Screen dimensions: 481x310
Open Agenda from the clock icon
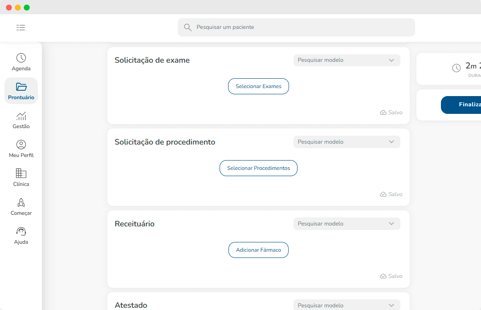pyautogui.click(x=21, y=58)
